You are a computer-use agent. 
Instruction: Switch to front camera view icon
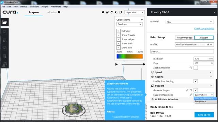(107, 12)
